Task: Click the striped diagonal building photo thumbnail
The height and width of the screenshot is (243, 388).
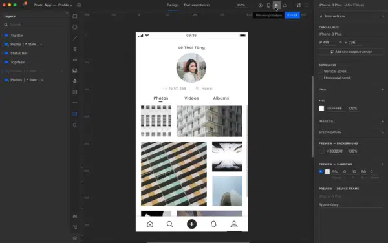Action: pyautogui.click(x=174, y=174)
